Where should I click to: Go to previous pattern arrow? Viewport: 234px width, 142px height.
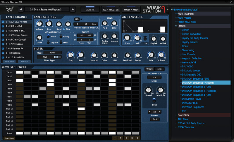(x=149, y=112)
